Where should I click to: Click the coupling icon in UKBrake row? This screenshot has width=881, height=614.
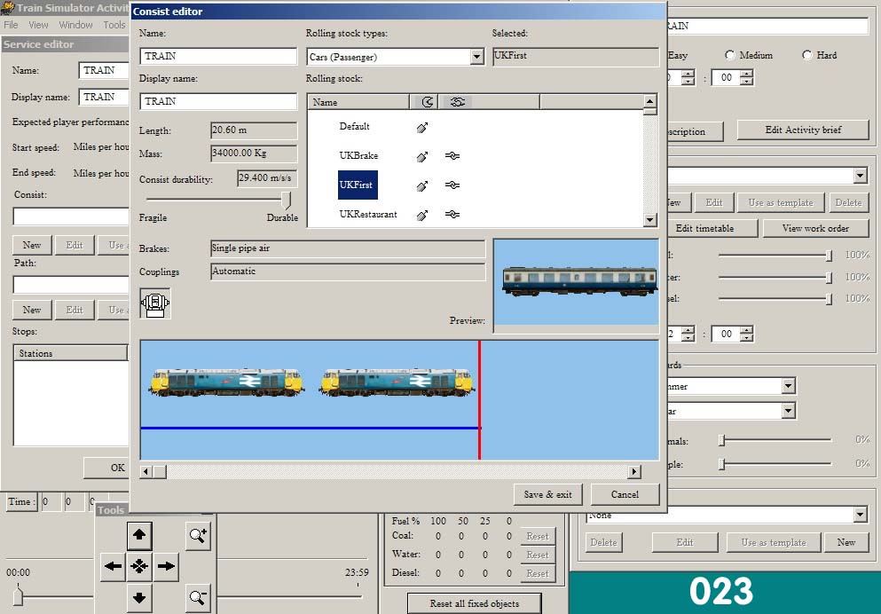tap(452, 155)
